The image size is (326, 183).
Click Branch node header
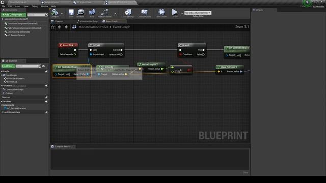pyautogui.click(x=192, y=45)
